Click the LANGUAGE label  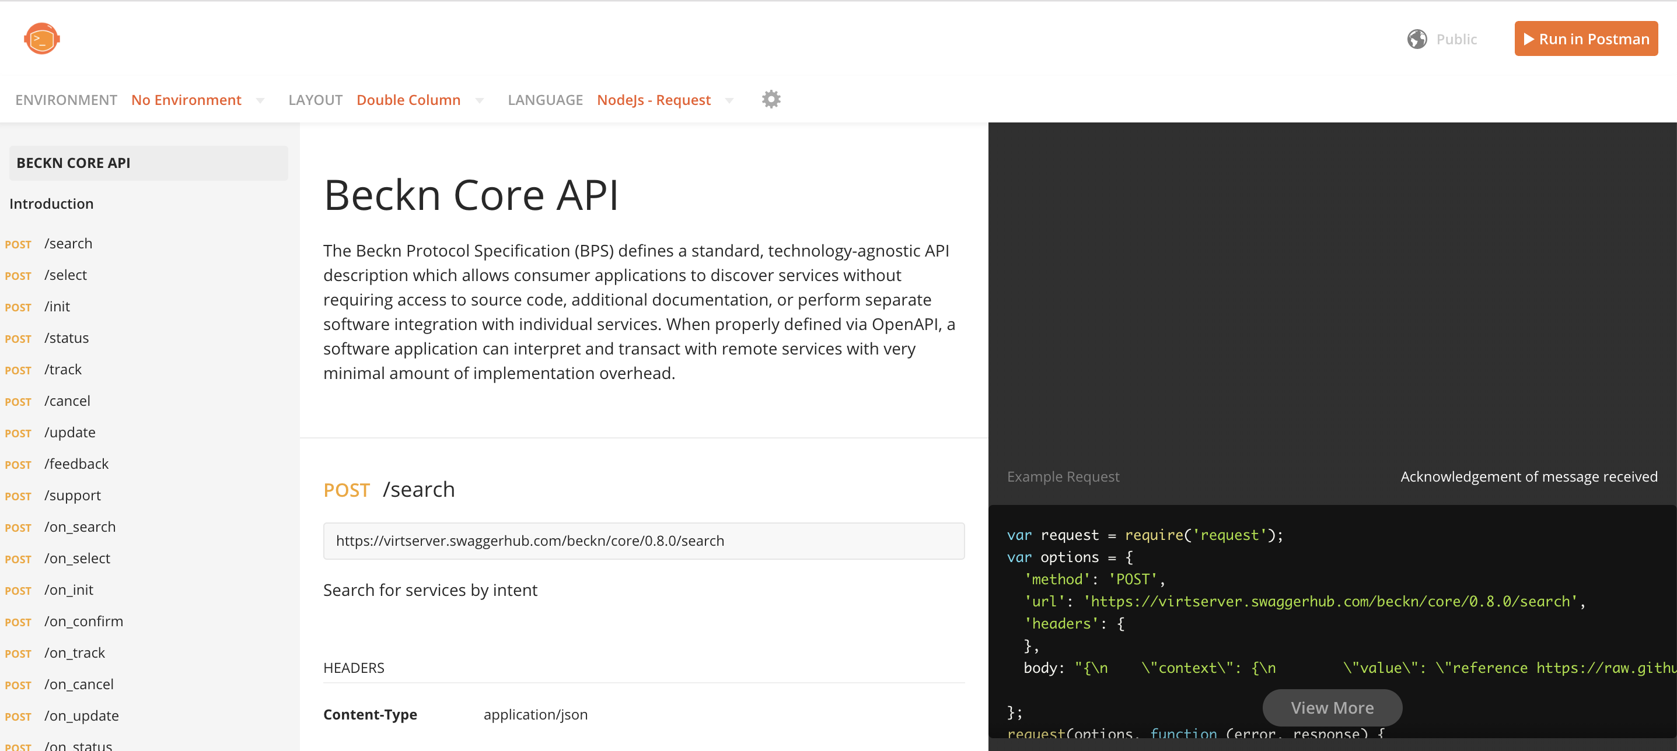(545, 100)
